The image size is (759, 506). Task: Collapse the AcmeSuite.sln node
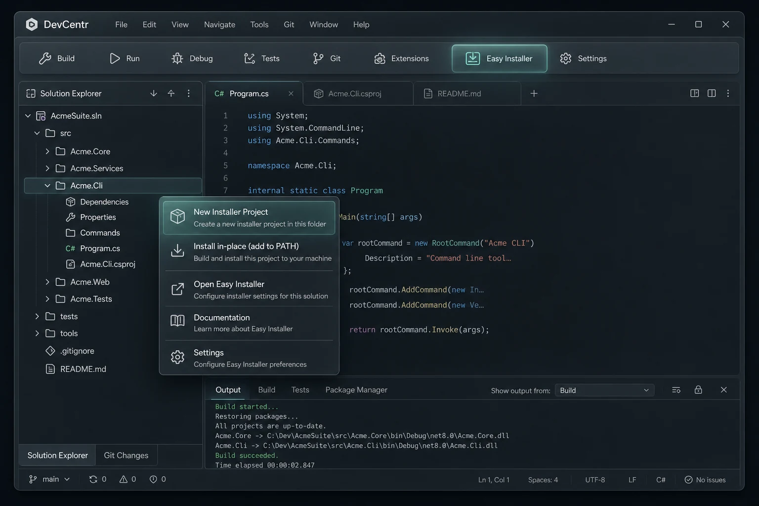(x=28, y=116)
